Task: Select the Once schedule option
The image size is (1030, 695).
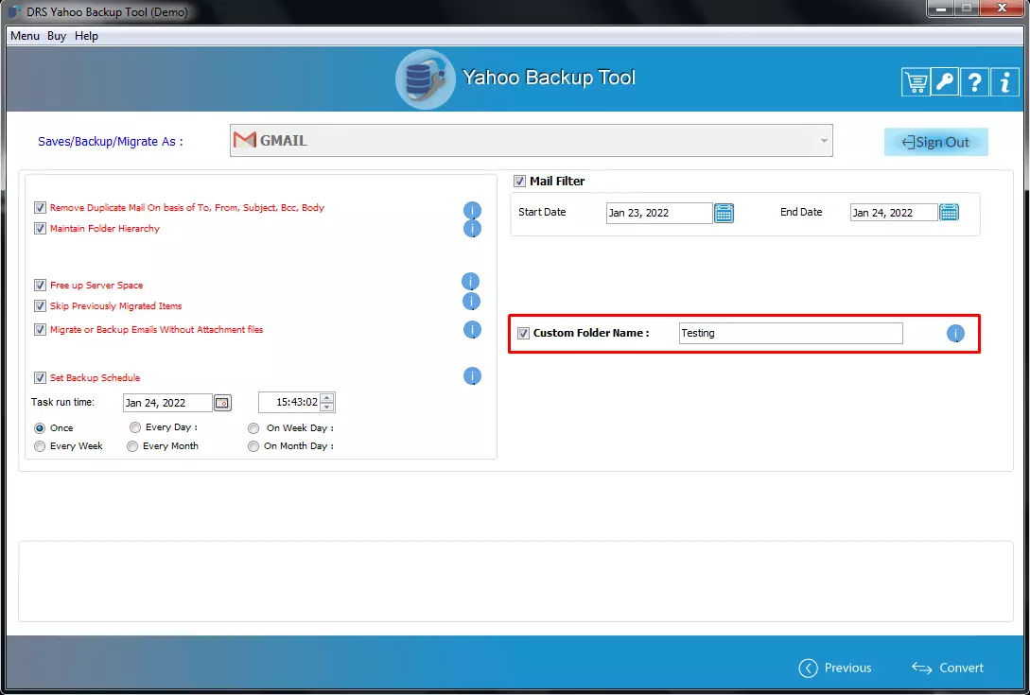Action: point(40,428)
